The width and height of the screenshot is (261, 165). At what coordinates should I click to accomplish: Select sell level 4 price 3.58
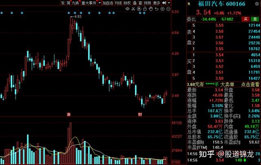pyautogui.click(x=219, y=31)
